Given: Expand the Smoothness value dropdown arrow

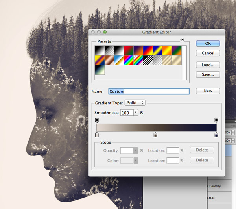Looking at the screenshot, I should click(136, 113).
